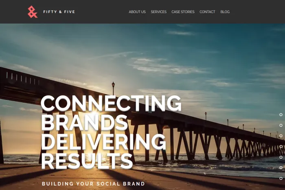Click the FIFTY & FIVE brand name
Screen dimensions: 285x190
point(59,12)
